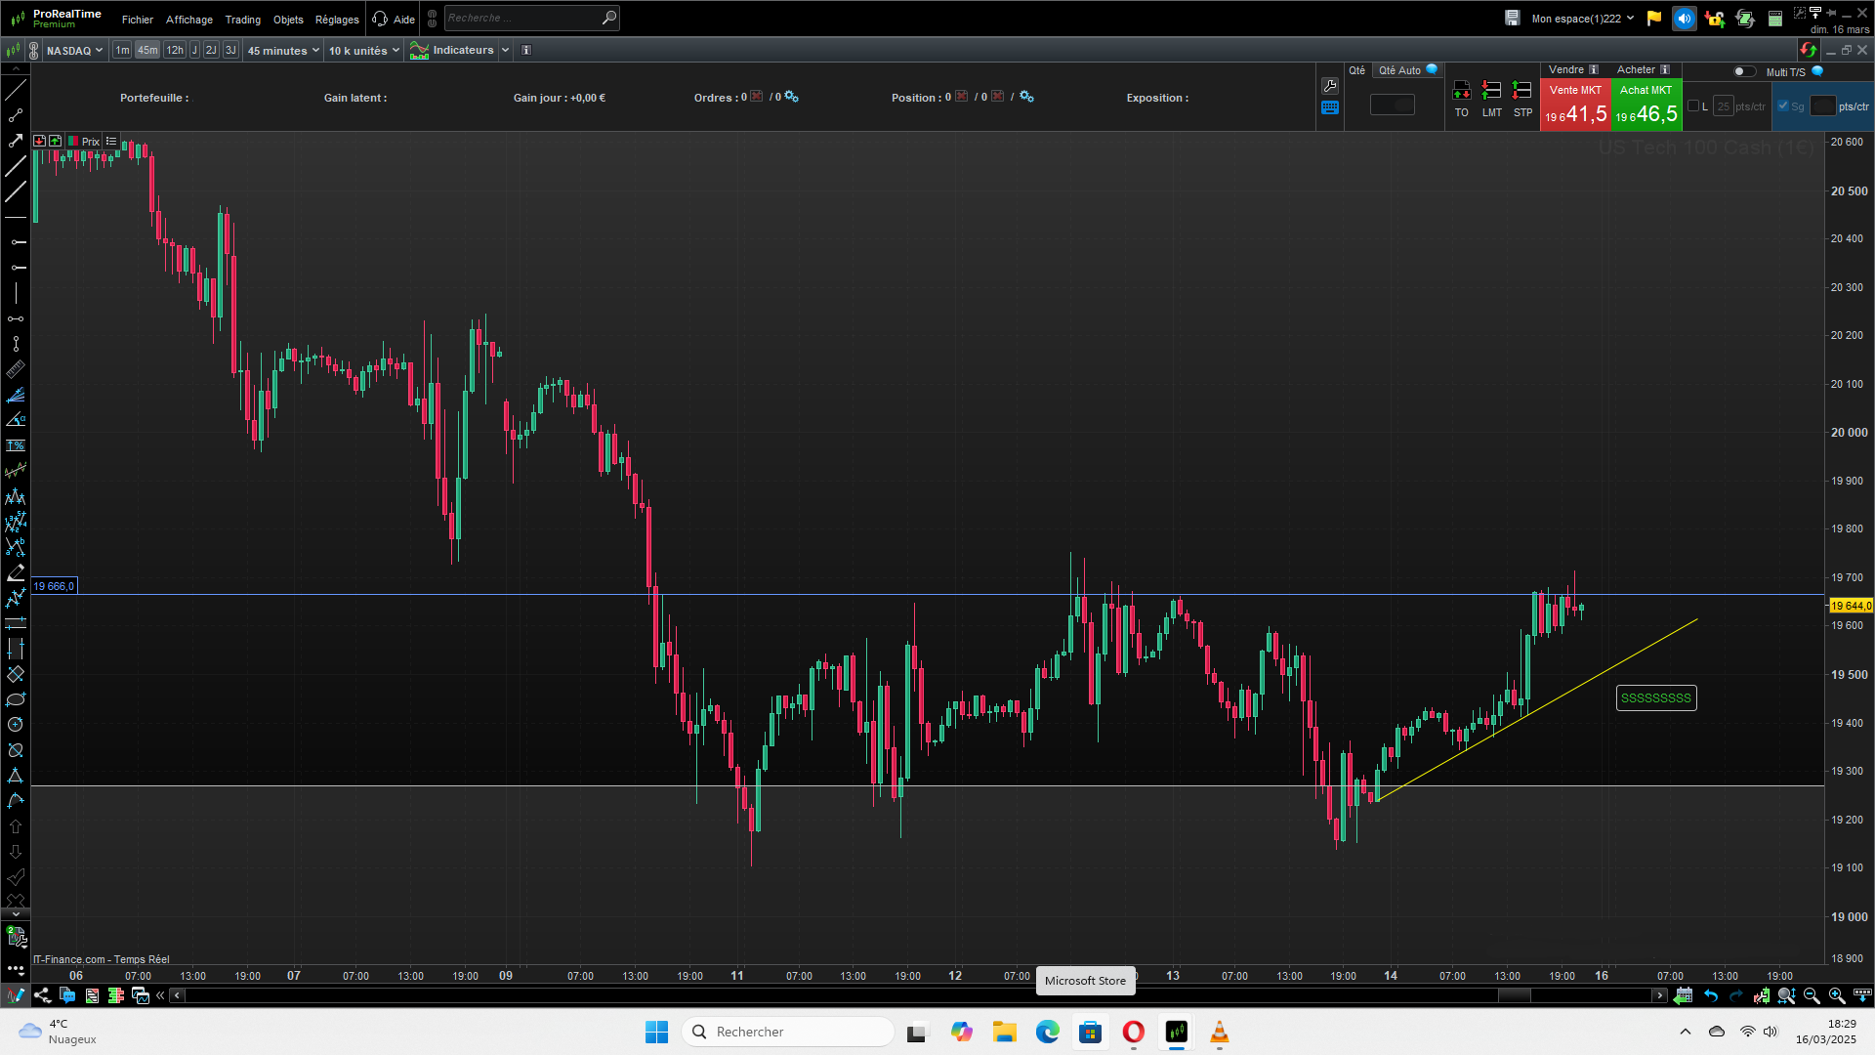Open the wrench settings icon in order panel
Viewport: 1875px width, 1055px height.
tap(1329, 86)
